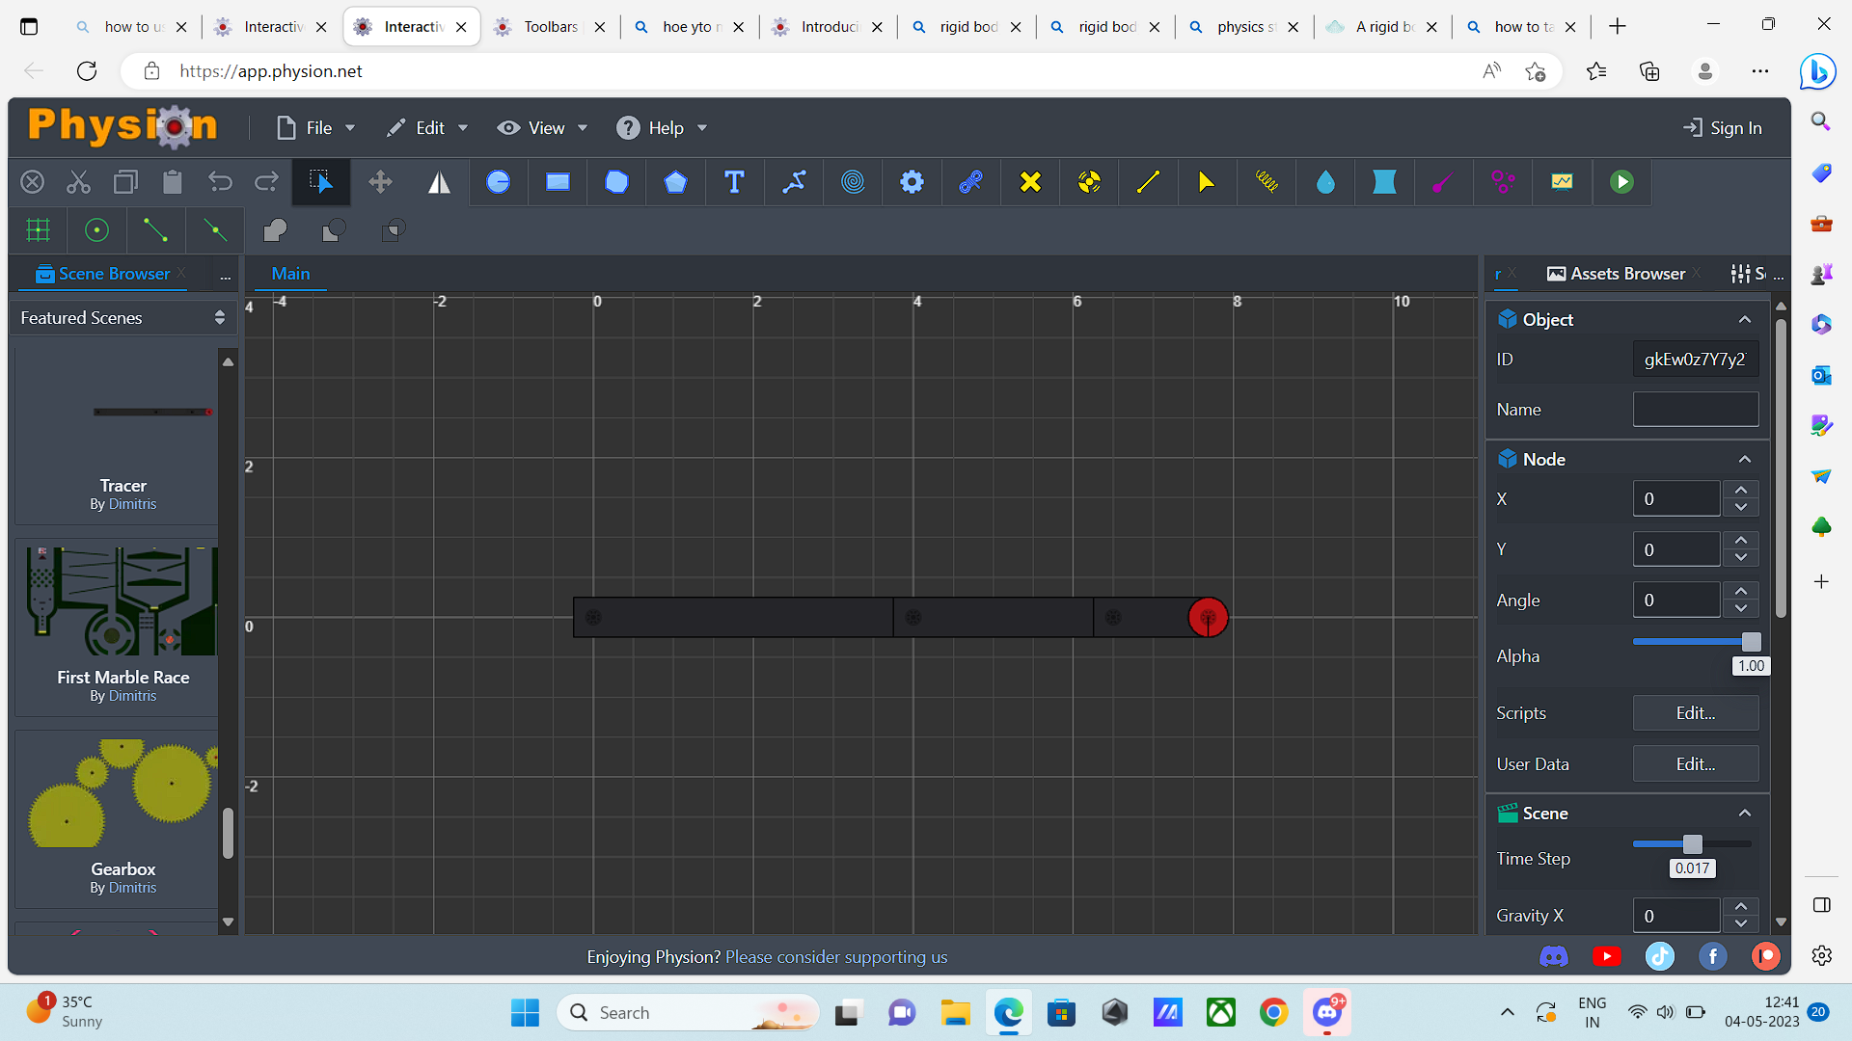
Task: Select the Fluid/Water tool
Action: pyautogui.click(x=1324, y=180)
